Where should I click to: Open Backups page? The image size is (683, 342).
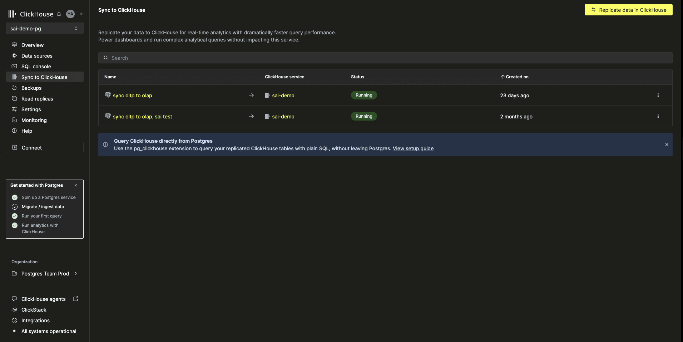45,88
